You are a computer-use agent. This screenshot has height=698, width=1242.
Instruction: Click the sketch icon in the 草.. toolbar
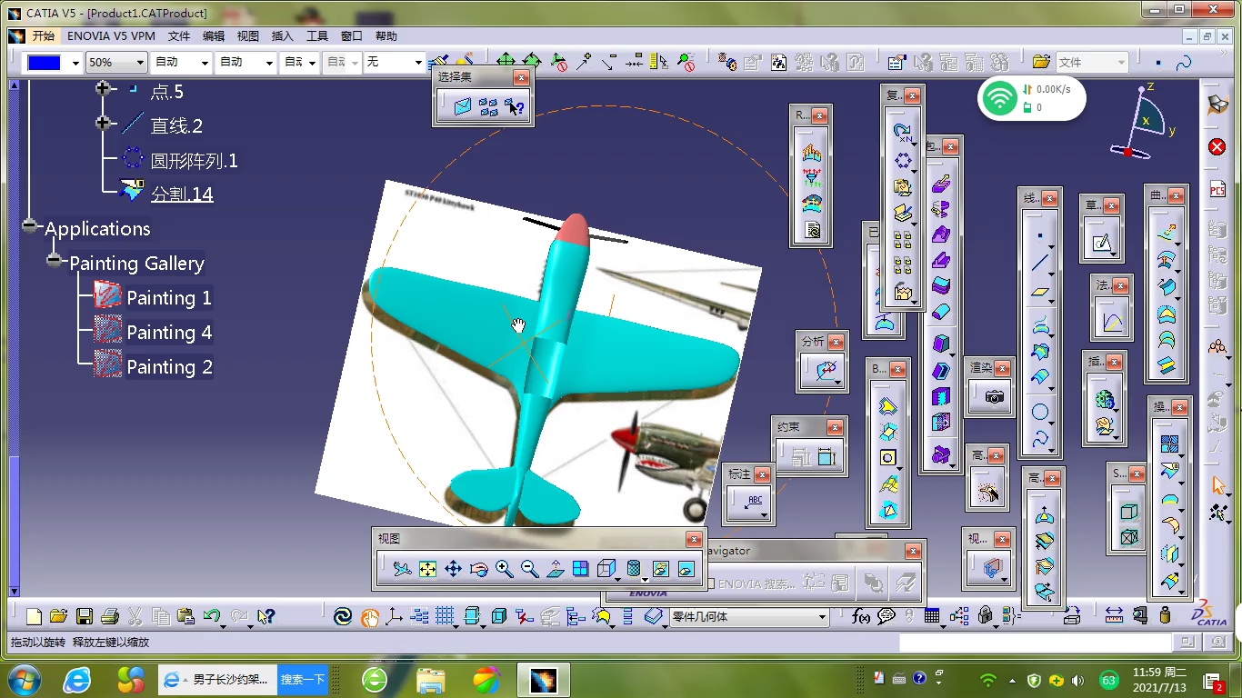click(x=1102, y=243)
